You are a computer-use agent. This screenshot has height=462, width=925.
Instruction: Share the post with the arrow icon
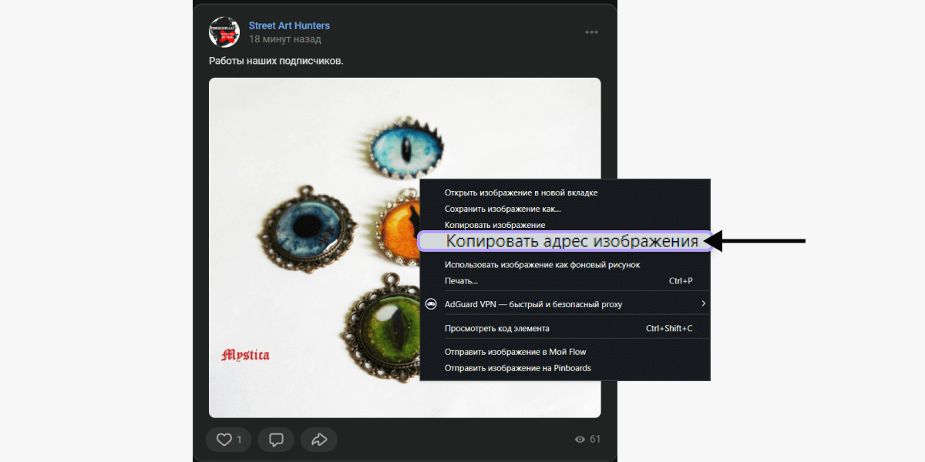[x=319, y=440]
